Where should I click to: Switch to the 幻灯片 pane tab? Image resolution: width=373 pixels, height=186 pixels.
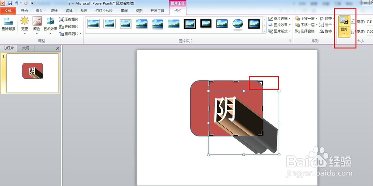point(9,48)
